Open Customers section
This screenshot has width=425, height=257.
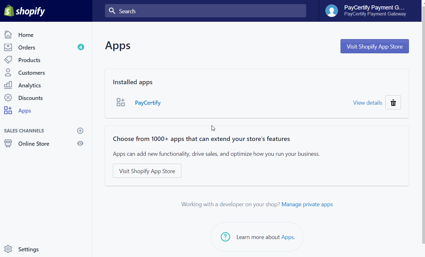tap(32, 73)
